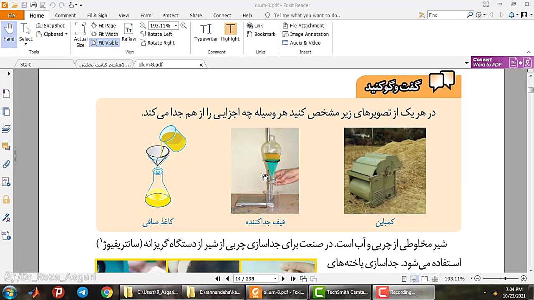This screenshot has height=300, width=534.
Task: Insert a Link
Action: [x=255, y=25]
